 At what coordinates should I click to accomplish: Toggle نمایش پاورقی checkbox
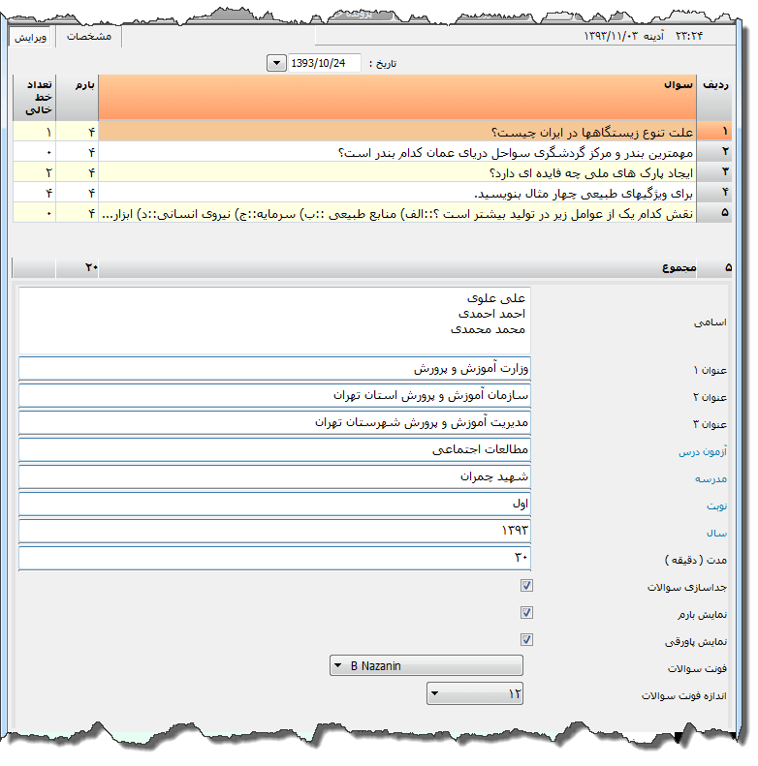526,639
